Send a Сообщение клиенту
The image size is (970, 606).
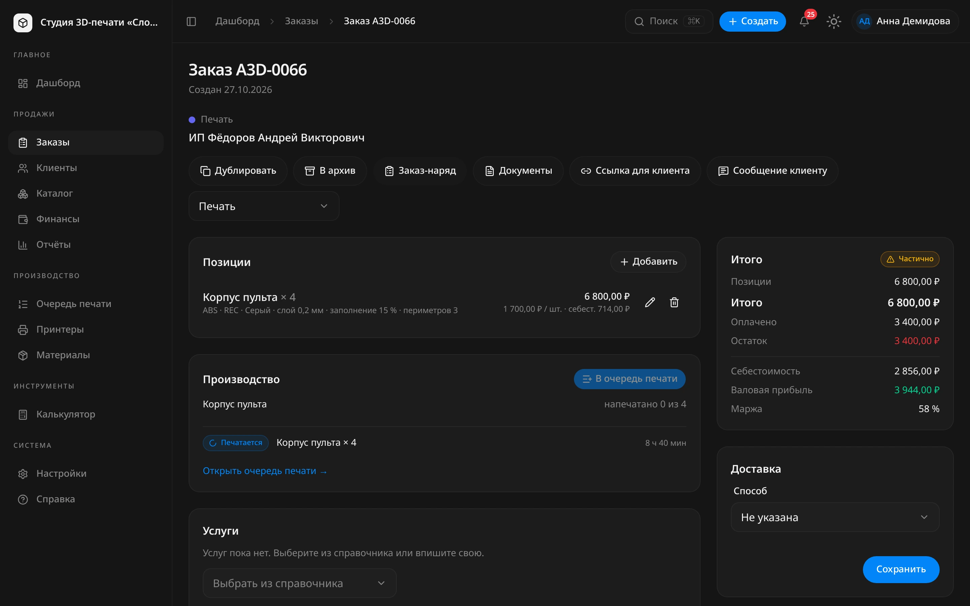click(772, 171)
